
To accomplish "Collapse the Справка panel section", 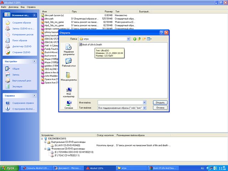I will pos(34,95).
